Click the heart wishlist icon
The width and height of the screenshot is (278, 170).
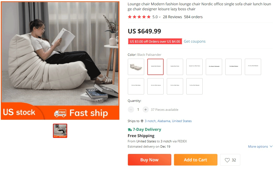pos(227,160)
